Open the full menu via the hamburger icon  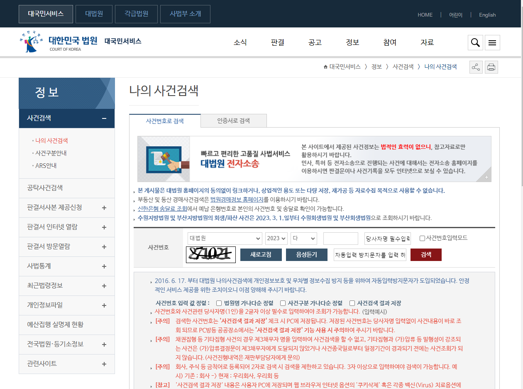[x=492, y=42]
